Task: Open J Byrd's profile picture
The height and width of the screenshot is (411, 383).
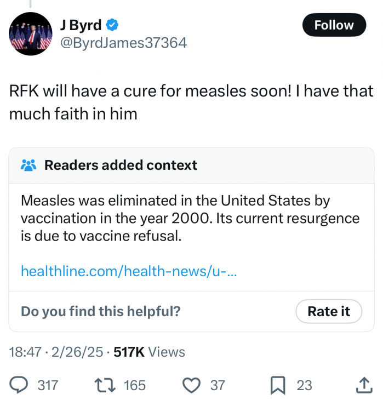Action: (x=31, y=34)
